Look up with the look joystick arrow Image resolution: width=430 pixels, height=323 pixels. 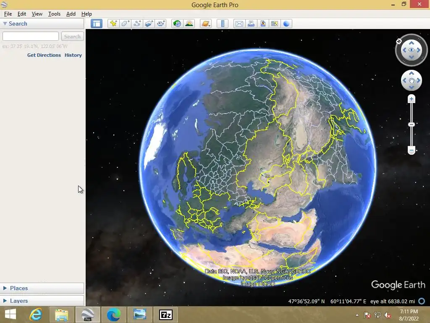[x=412, y=43]
